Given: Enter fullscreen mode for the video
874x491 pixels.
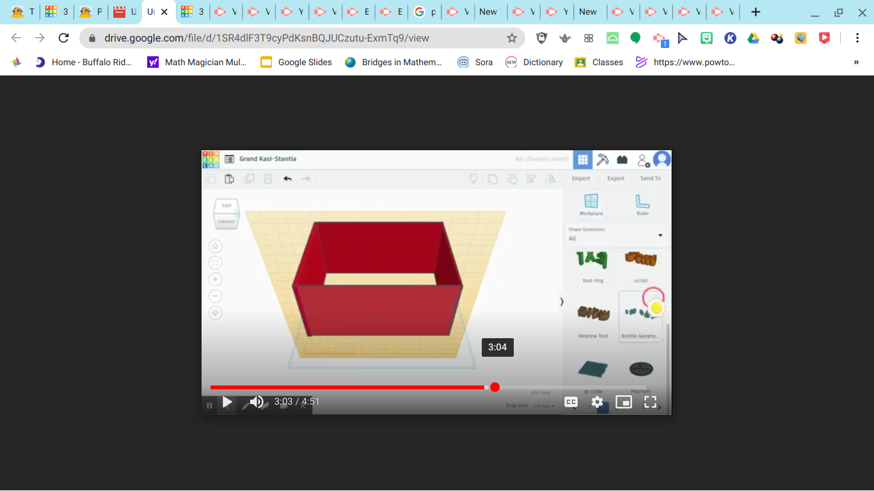Looking at the screenshot, I should pyautogui.click(x=650, y=402).
